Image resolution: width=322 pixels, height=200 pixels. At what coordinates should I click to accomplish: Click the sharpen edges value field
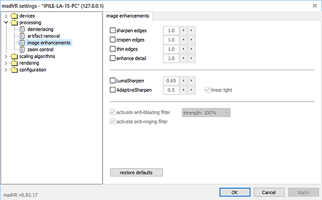click(171, 31)
